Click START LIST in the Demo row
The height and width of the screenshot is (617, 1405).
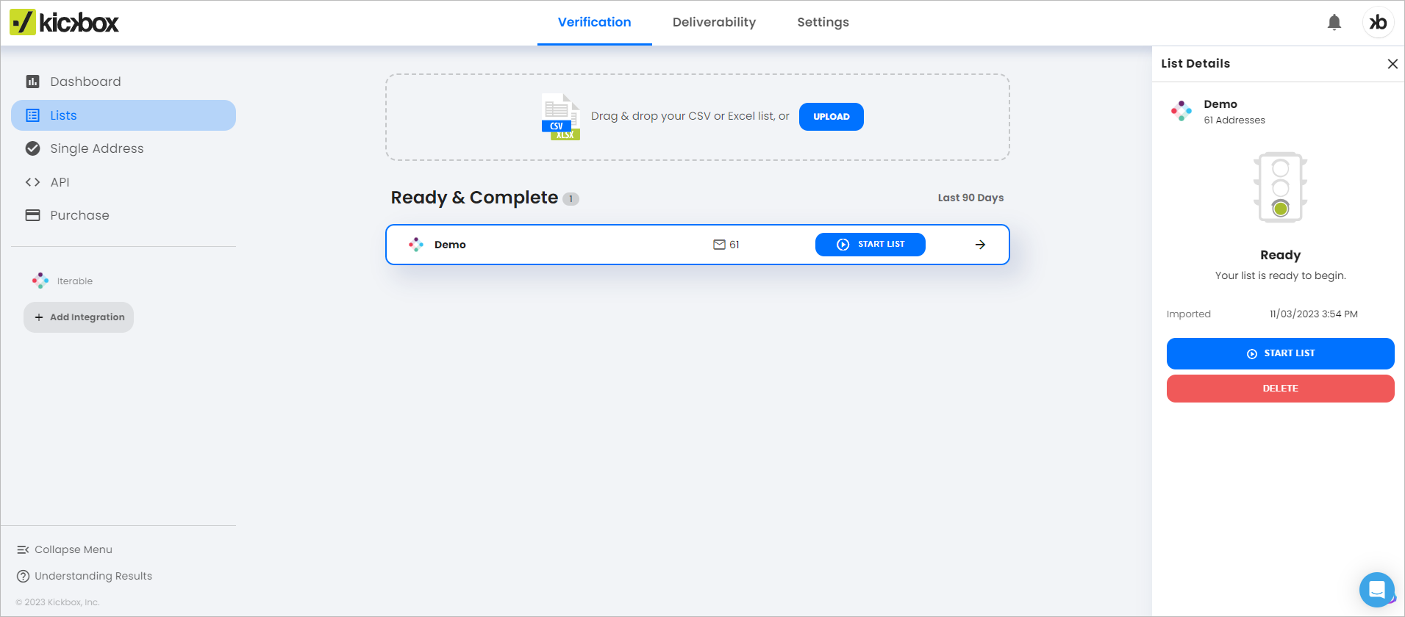coord(870,245)
